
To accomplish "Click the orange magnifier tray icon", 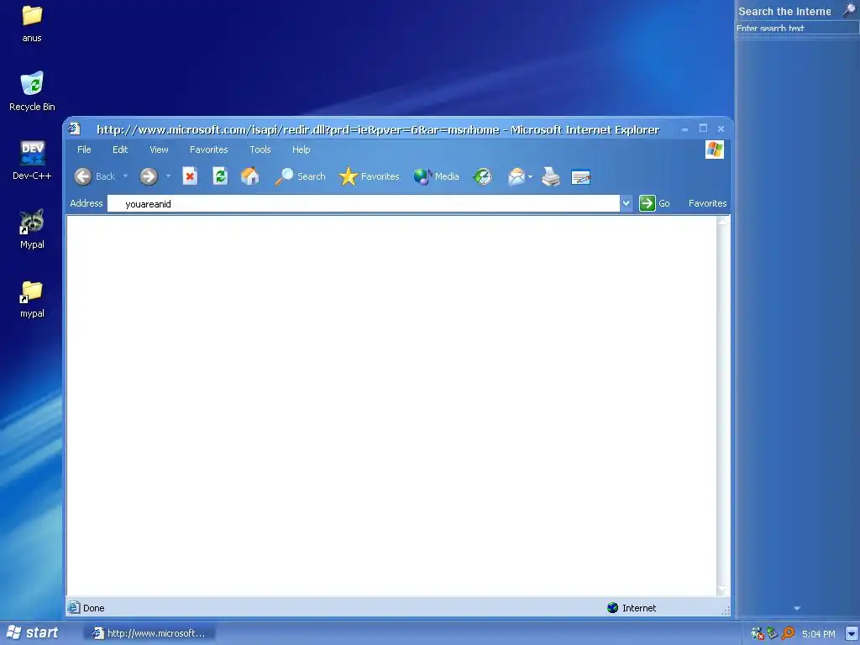I will click(x=788, y=633).
